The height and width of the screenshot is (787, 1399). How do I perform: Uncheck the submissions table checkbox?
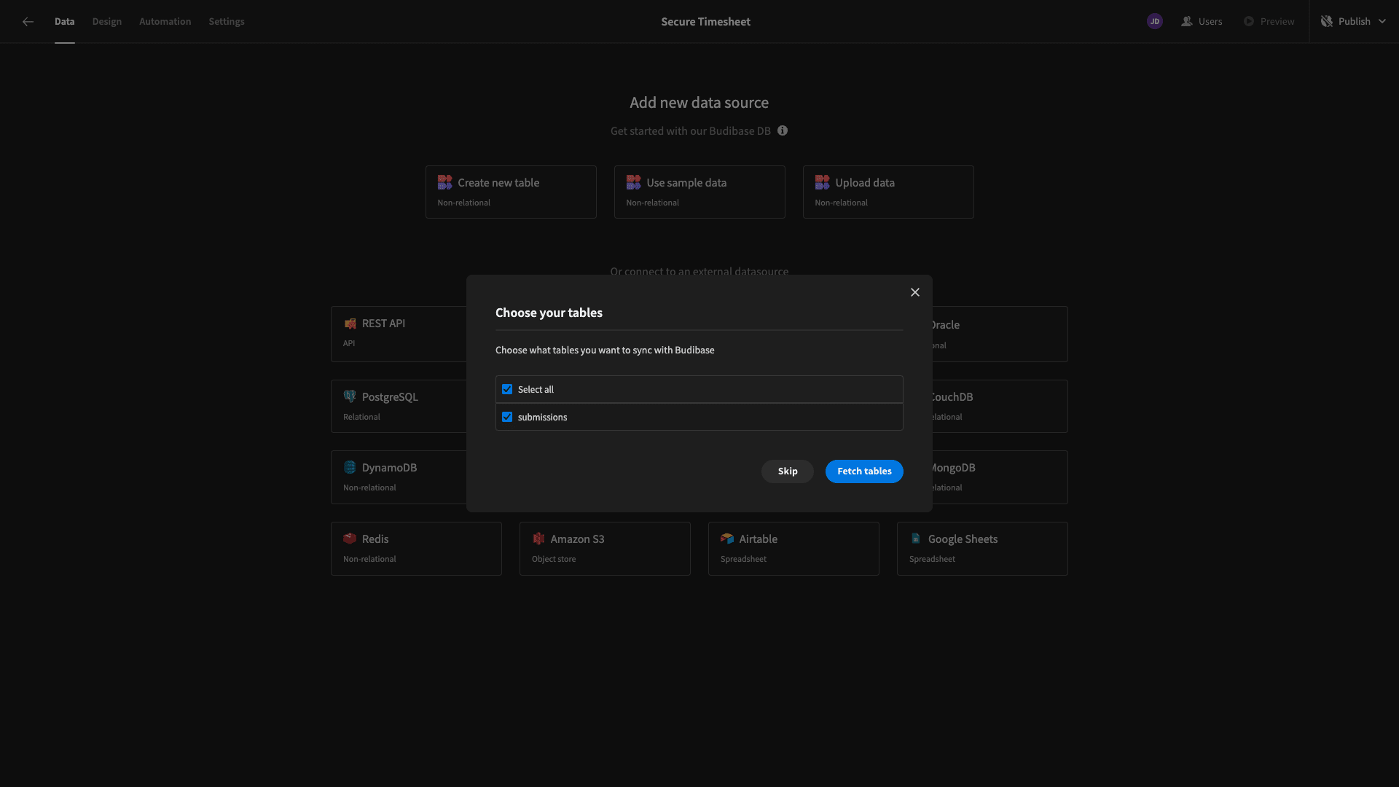(507, 418)
